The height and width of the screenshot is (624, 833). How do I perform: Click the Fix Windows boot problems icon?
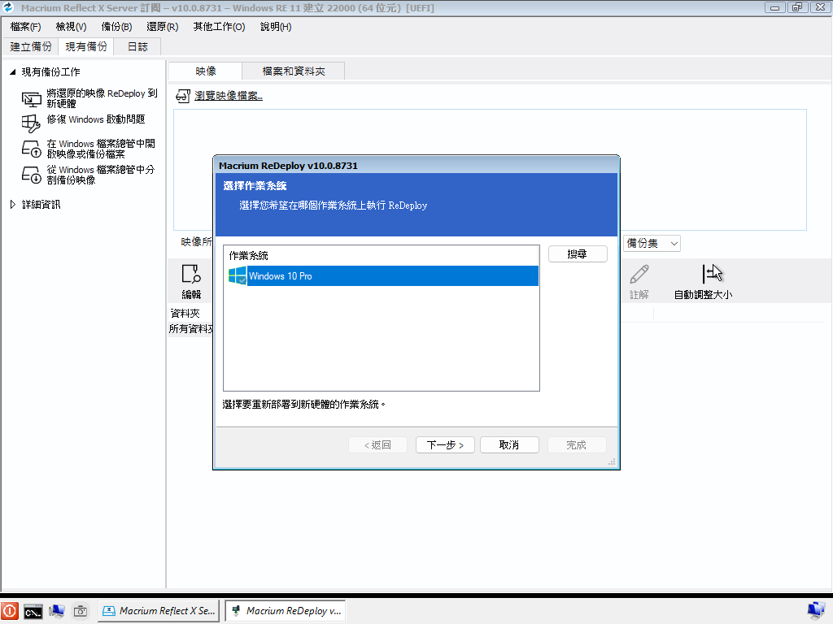click(31, 123)
